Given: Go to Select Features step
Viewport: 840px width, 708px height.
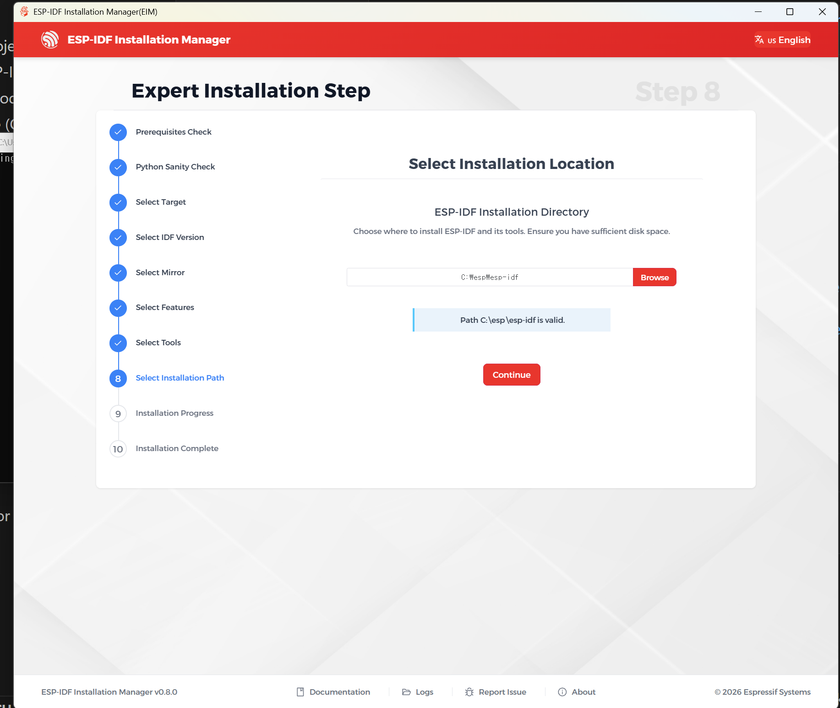Looking at the screenshot, I should pos(165,307).
